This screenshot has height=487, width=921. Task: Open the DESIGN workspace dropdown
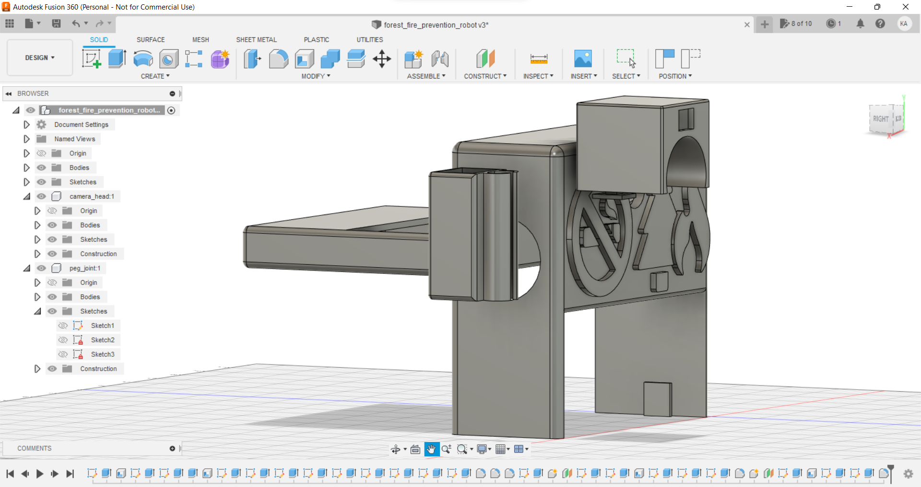(x=39, y=57)
